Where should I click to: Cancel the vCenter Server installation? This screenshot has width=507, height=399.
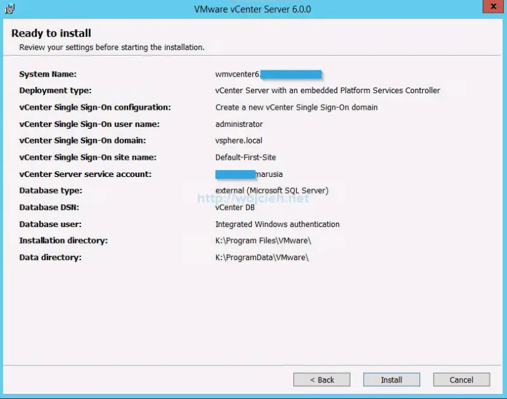tap(461, 379)
